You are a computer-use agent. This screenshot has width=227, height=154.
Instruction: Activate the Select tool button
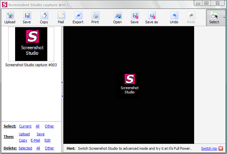pos(214,18)
